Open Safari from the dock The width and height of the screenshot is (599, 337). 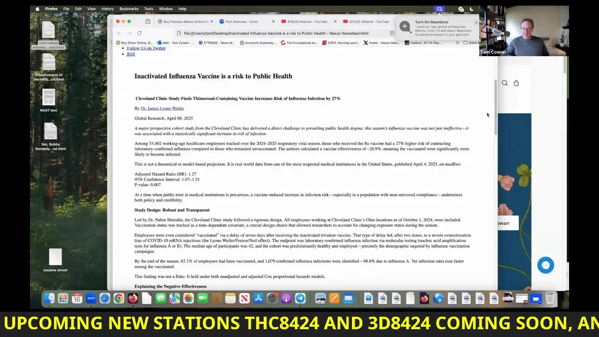[105, 299]
